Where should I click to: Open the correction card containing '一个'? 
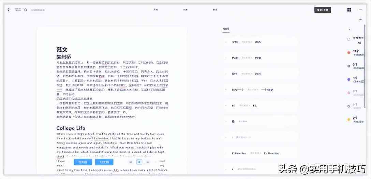point(260,90)
